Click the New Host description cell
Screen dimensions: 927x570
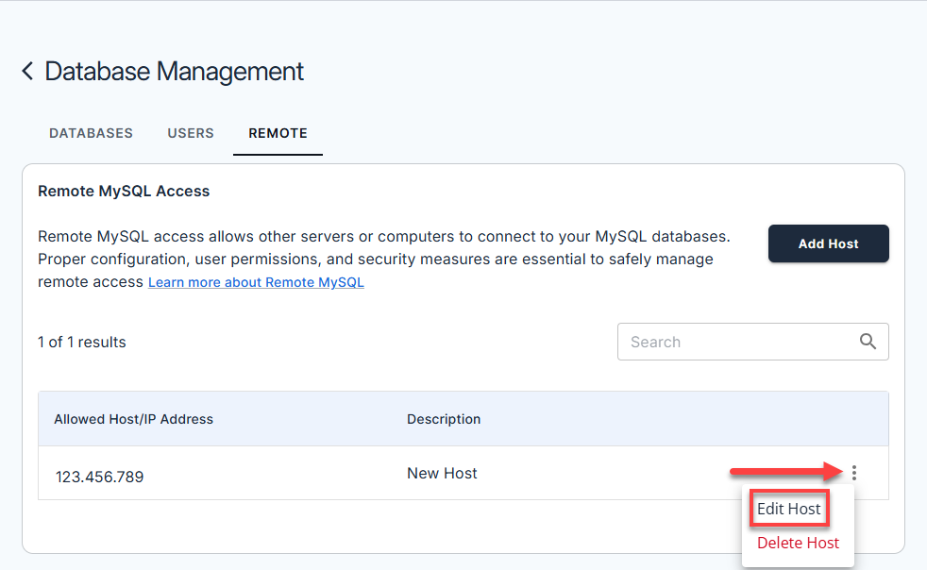pyautogui.click(x=442, y=474)
